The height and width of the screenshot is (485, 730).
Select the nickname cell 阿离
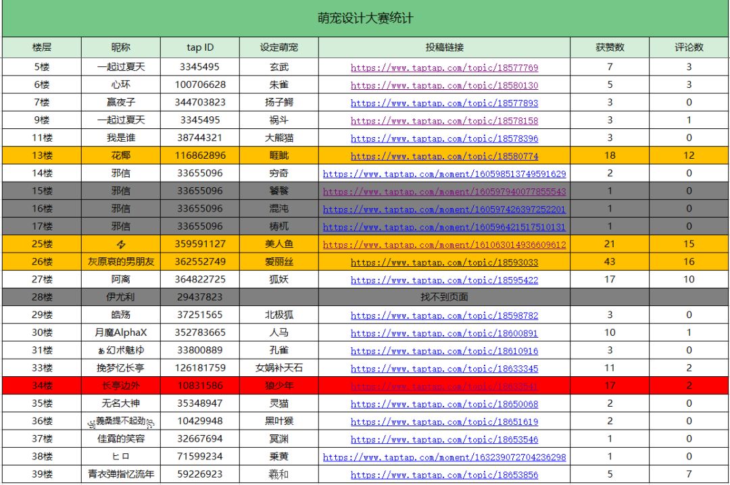click(121, 279)
